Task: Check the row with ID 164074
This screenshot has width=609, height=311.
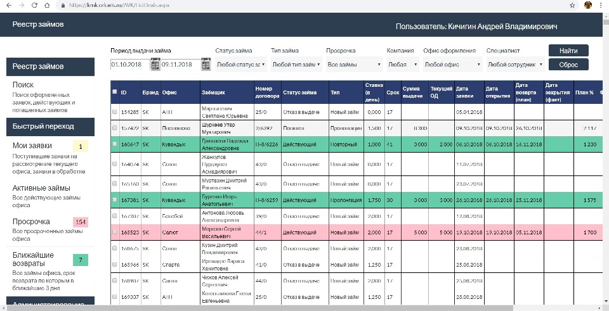Action: coord(114,164)
